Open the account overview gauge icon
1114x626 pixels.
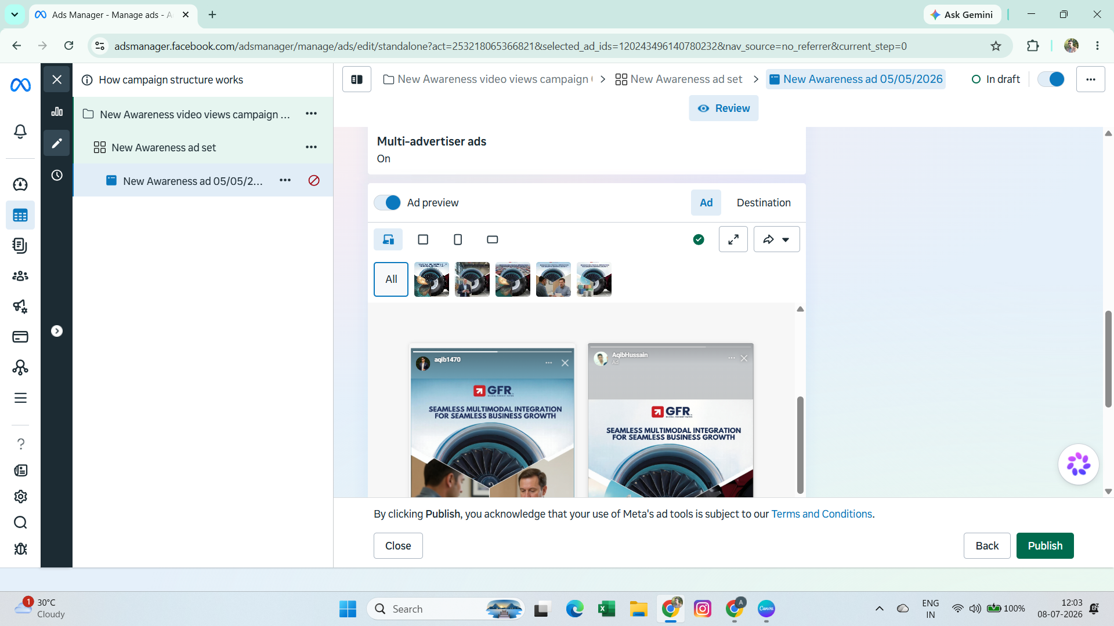[x=20, y=184]
